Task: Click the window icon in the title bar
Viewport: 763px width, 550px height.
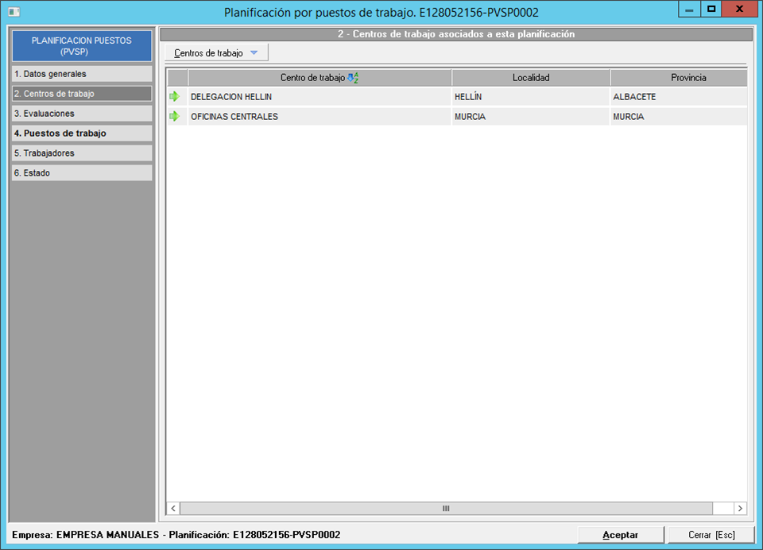Action: pyautogui.click(x=14, y=12)
